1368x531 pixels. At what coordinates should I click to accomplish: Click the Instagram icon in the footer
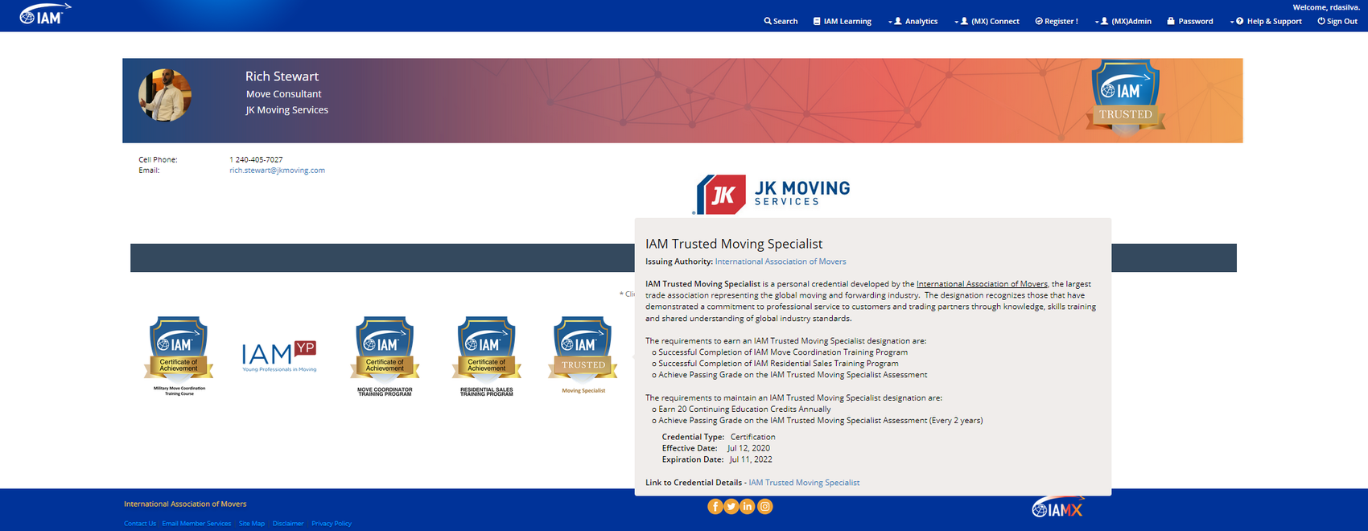765,506
